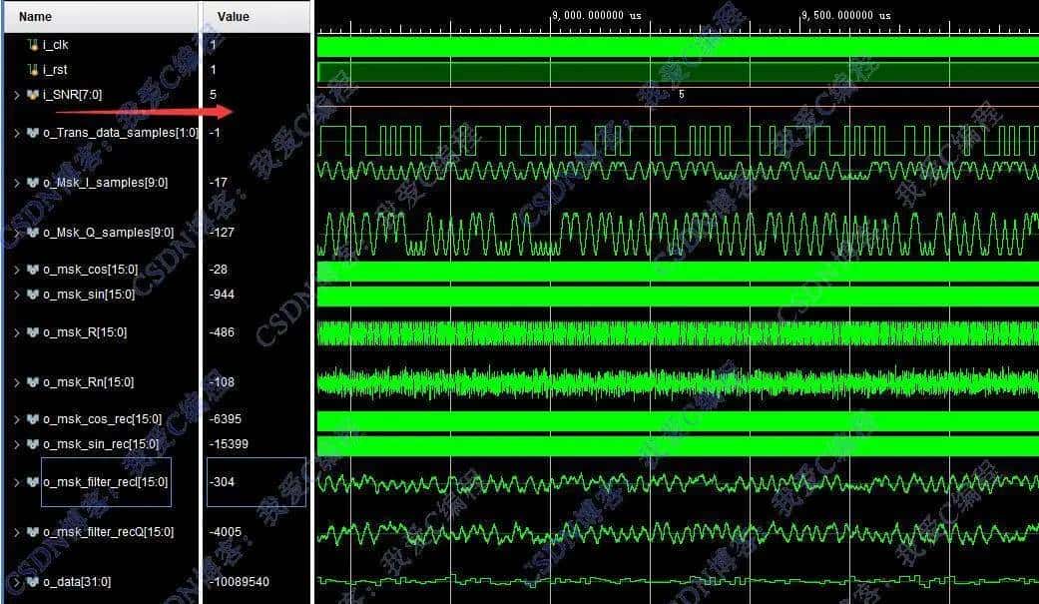Expand the i_SNR[7:0] bus tree
Viewport: 1039px width, 604px height.
(17, 94)
